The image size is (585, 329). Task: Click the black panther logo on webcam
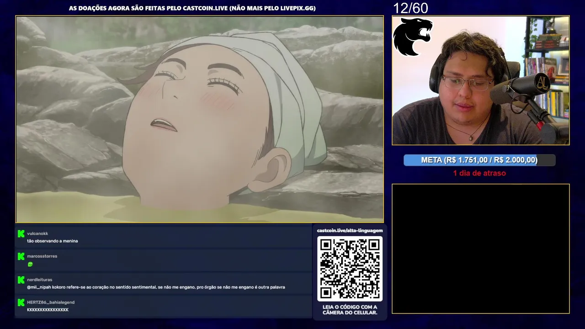point(413,37)
